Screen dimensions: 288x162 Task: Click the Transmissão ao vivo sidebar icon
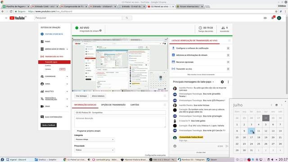42,57
